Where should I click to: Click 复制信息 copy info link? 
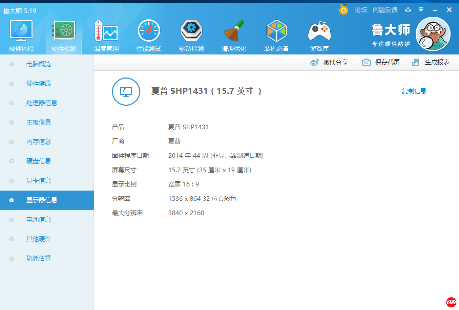414,91
